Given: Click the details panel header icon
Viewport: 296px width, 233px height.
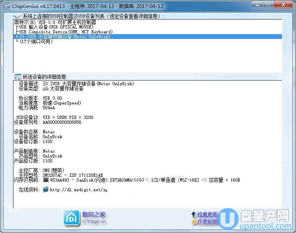Looking at the screenshot, I should (18, 77).
